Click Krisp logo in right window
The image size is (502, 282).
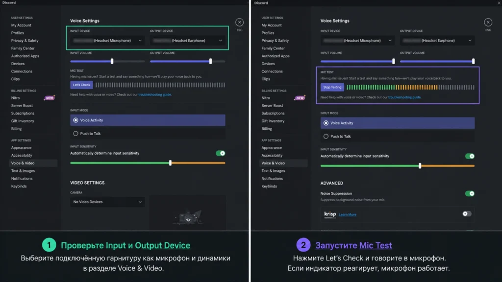coord(330,214)
